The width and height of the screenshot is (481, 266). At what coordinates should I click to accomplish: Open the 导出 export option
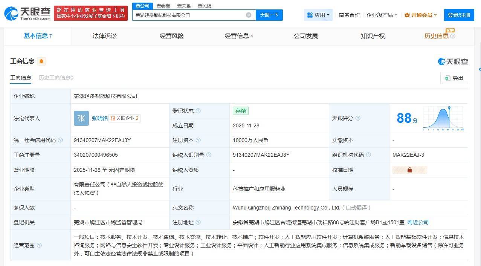click(454, 78)
